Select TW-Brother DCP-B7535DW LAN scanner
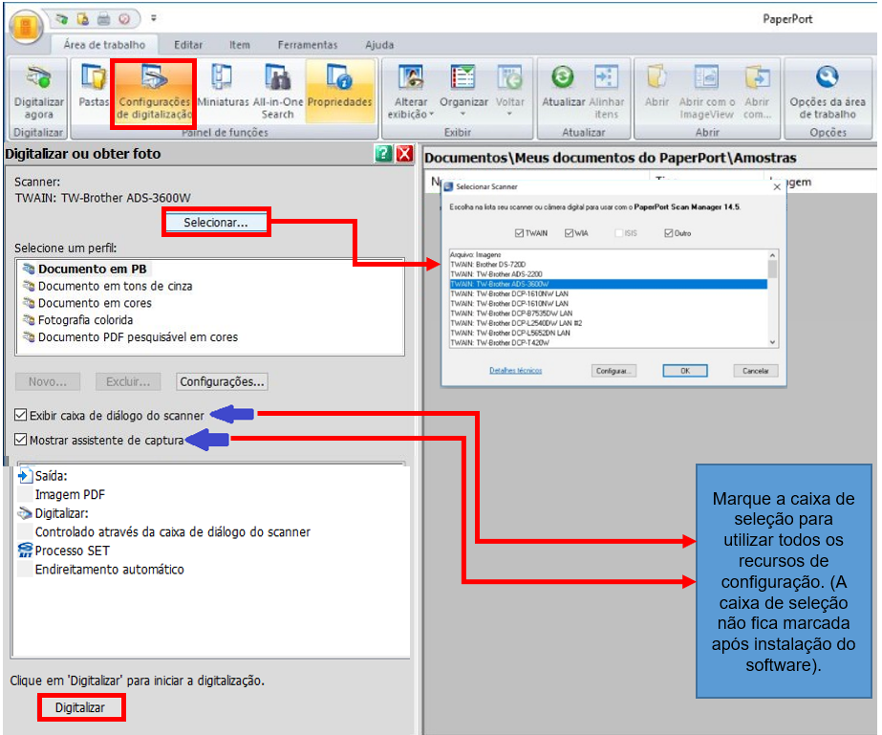 608,313
